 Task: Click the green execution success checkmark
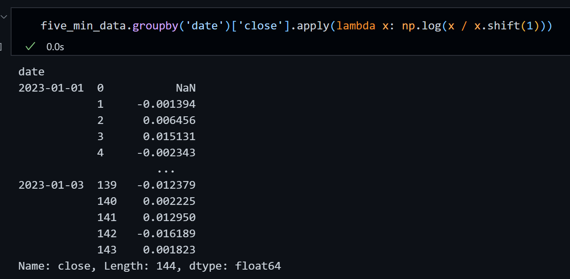point(30,46)
